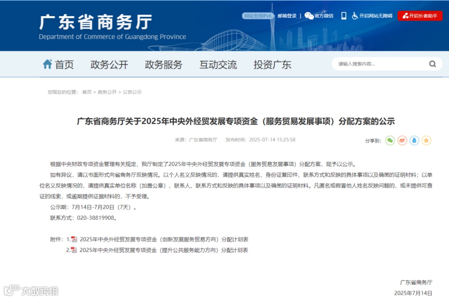Click 公告公示 in the breadcrumb
Viewport: 449px width, 299px height.
[x=132, y=92]
